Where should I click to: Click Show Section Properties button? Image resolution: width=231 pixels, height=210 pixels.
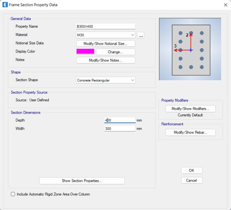tap(82, 181)
